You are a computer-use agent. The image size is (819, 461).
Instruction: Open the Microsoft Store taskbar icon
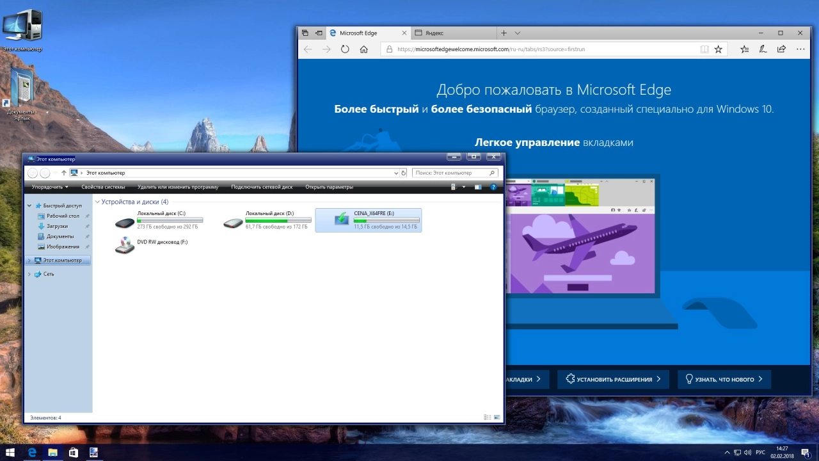point(73,453)
